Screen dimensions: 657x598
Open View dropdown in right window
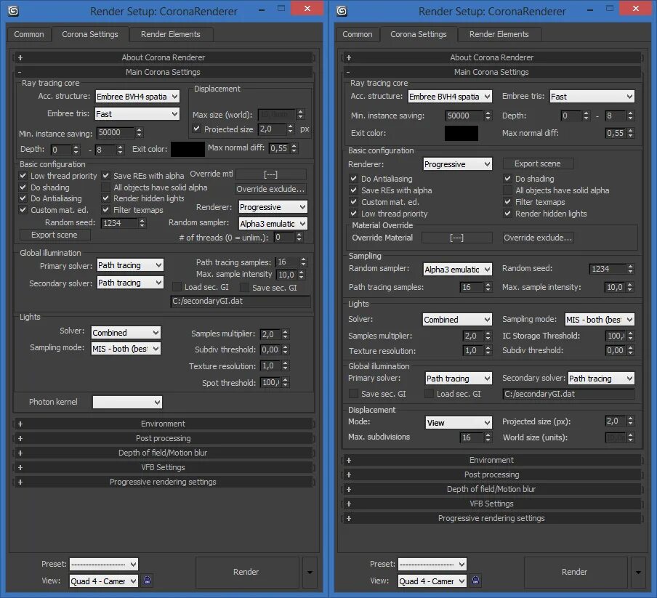(x=432, y=581)
